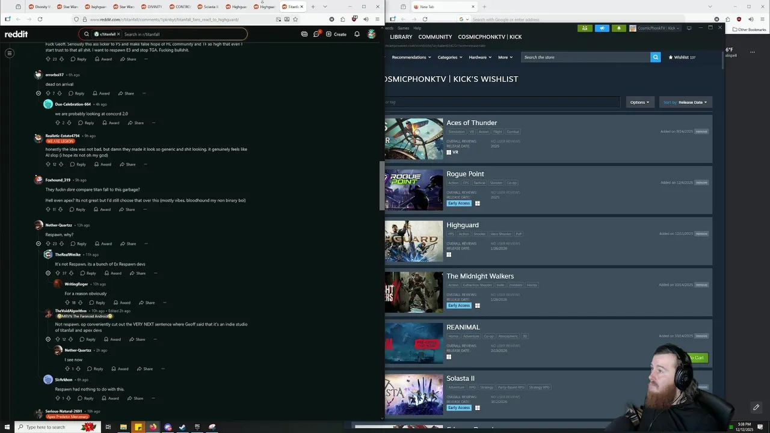This screenshot has height=433, width=770.
Task: Open a new tab in left Firefox window
Action: click(313, 7)
